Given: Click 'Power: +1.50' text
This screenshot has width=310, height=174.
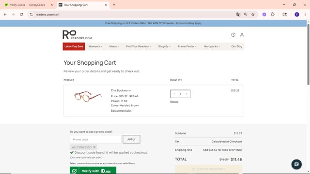Looking at the screenshot, I should (119, 101).
